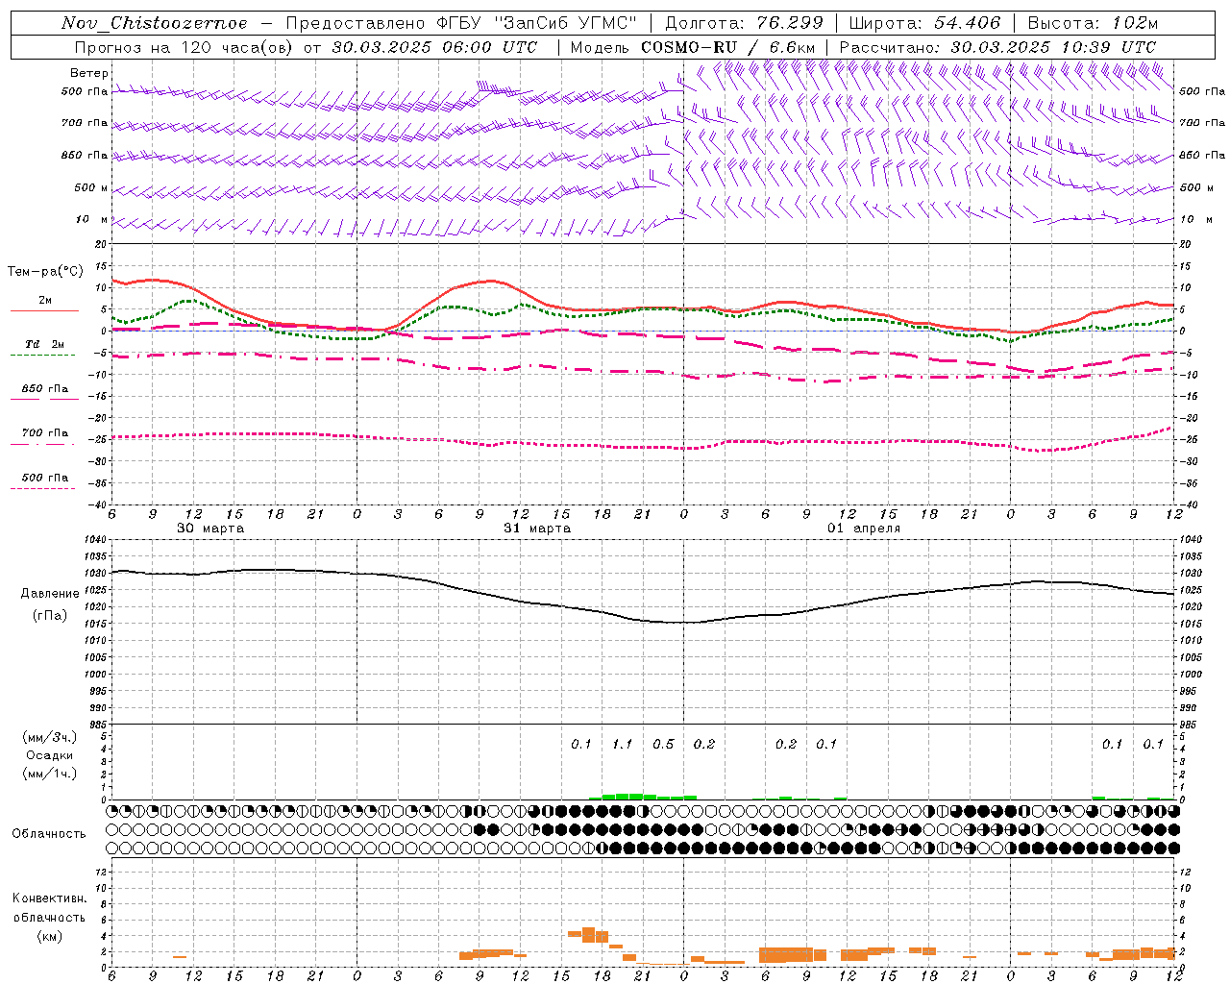Click the 500 м wind level label on the left

[x=91, y=187]
